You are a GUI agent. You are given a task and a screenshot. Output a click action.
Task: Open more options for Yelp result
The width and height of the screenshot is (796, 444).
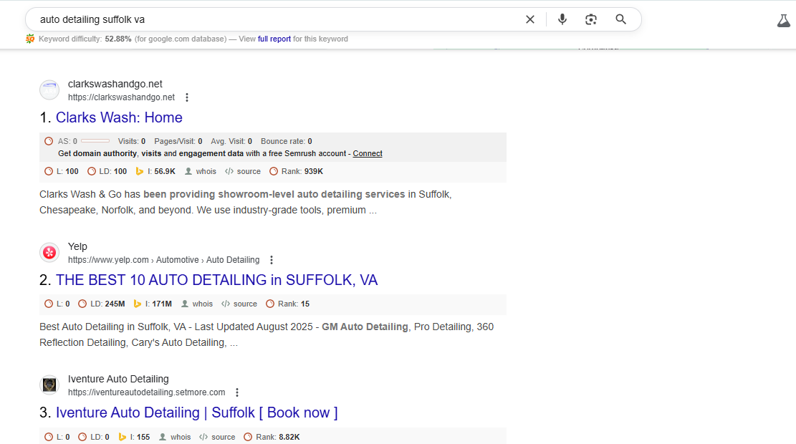point(272,260)
